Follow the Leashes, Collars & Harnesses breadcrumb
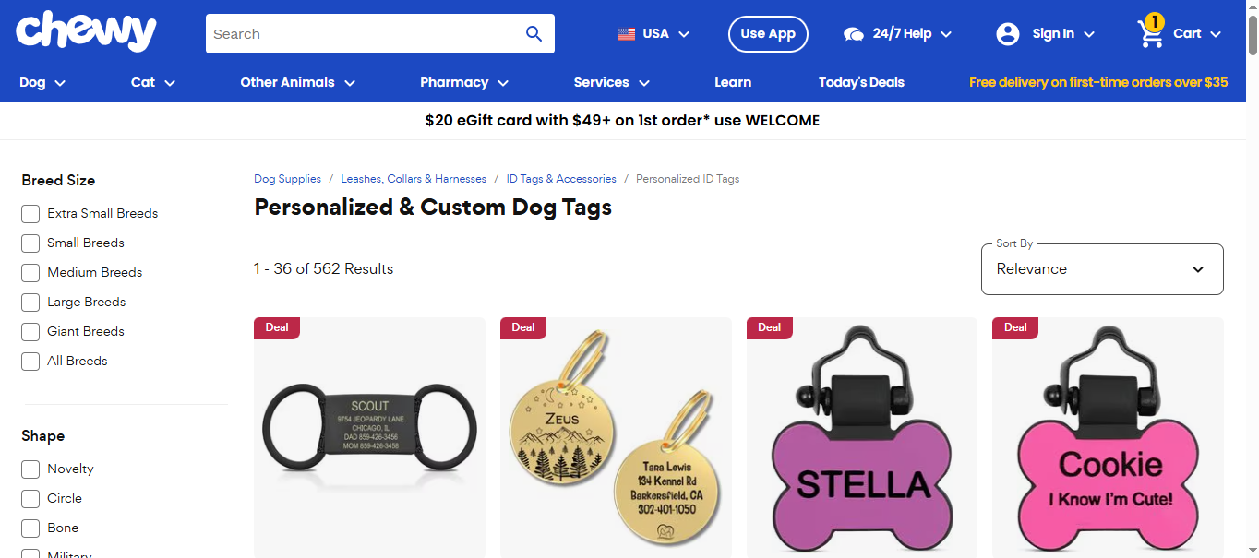This screenshot has height=558, width=1259. click(413, 179)
